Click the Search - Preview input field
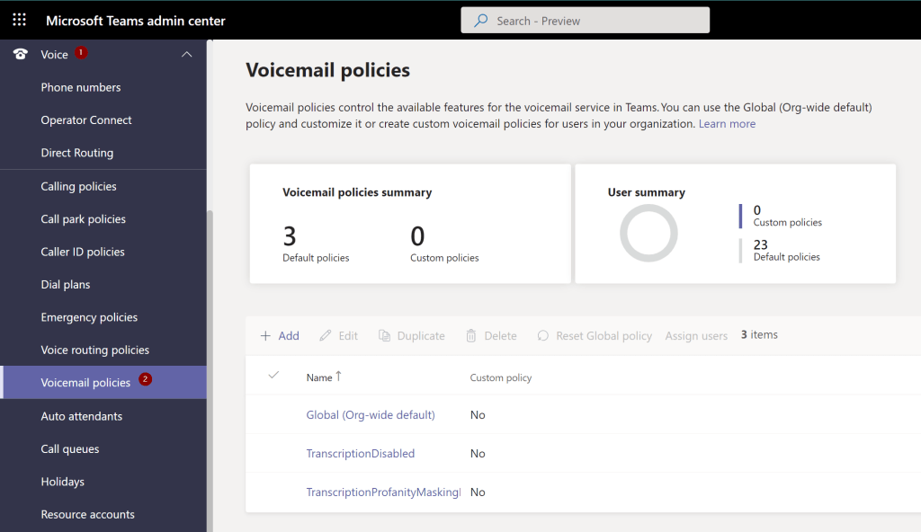921x532 pixels. 594,21
